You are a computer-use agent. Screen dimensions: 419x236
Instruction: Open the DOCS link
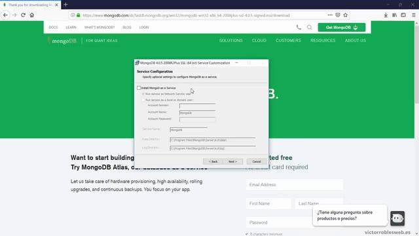[x=53, y=28]
